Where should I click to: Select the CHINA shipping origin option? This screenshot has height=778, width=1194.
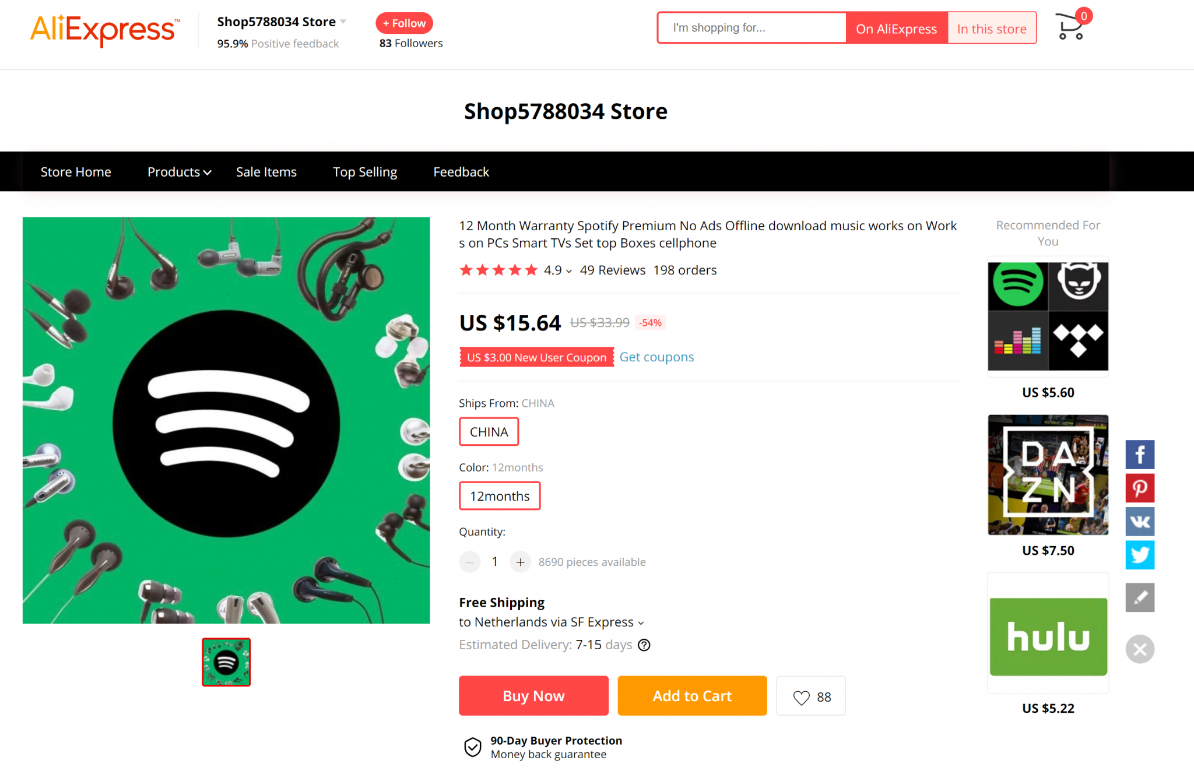(489, 432)
